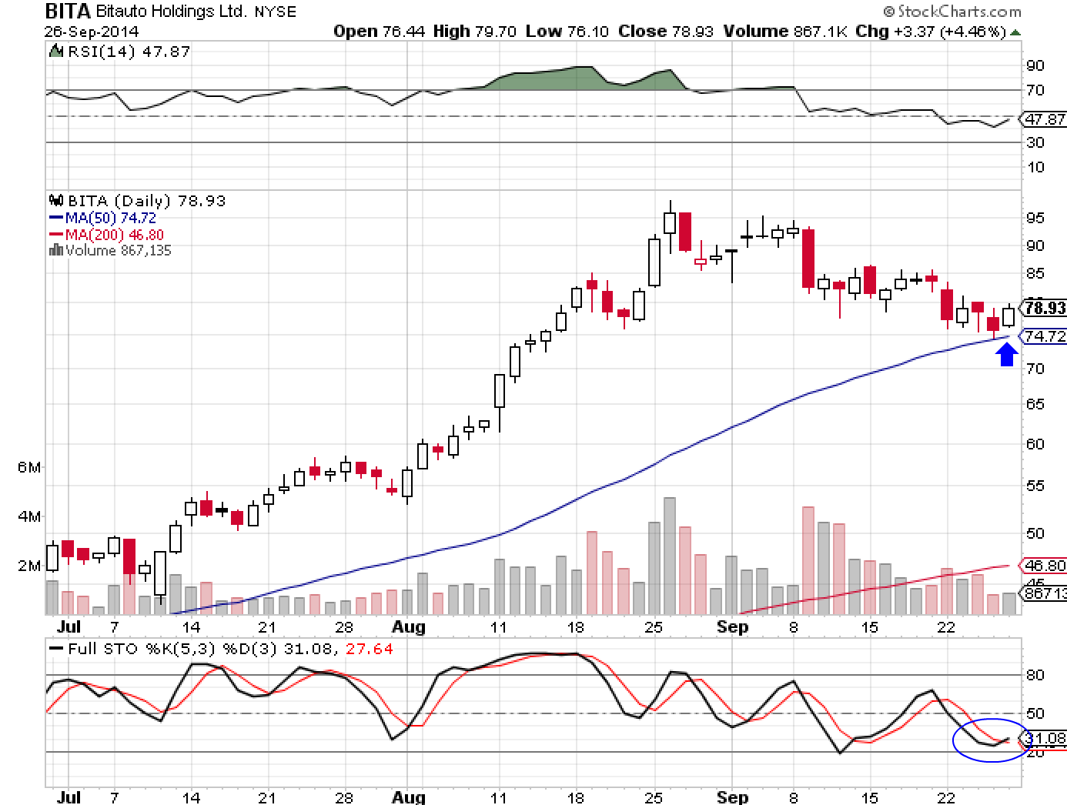Click the 30 level on the RSI axis
The width and height of the screenshot is (1067, 805).
coord(1035,142)
